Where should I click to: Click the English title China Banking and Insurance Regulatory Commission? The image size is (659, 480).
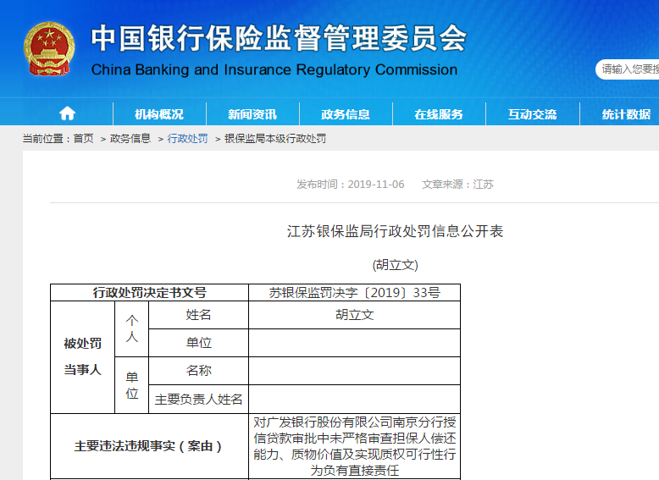(x=274, y=69)
